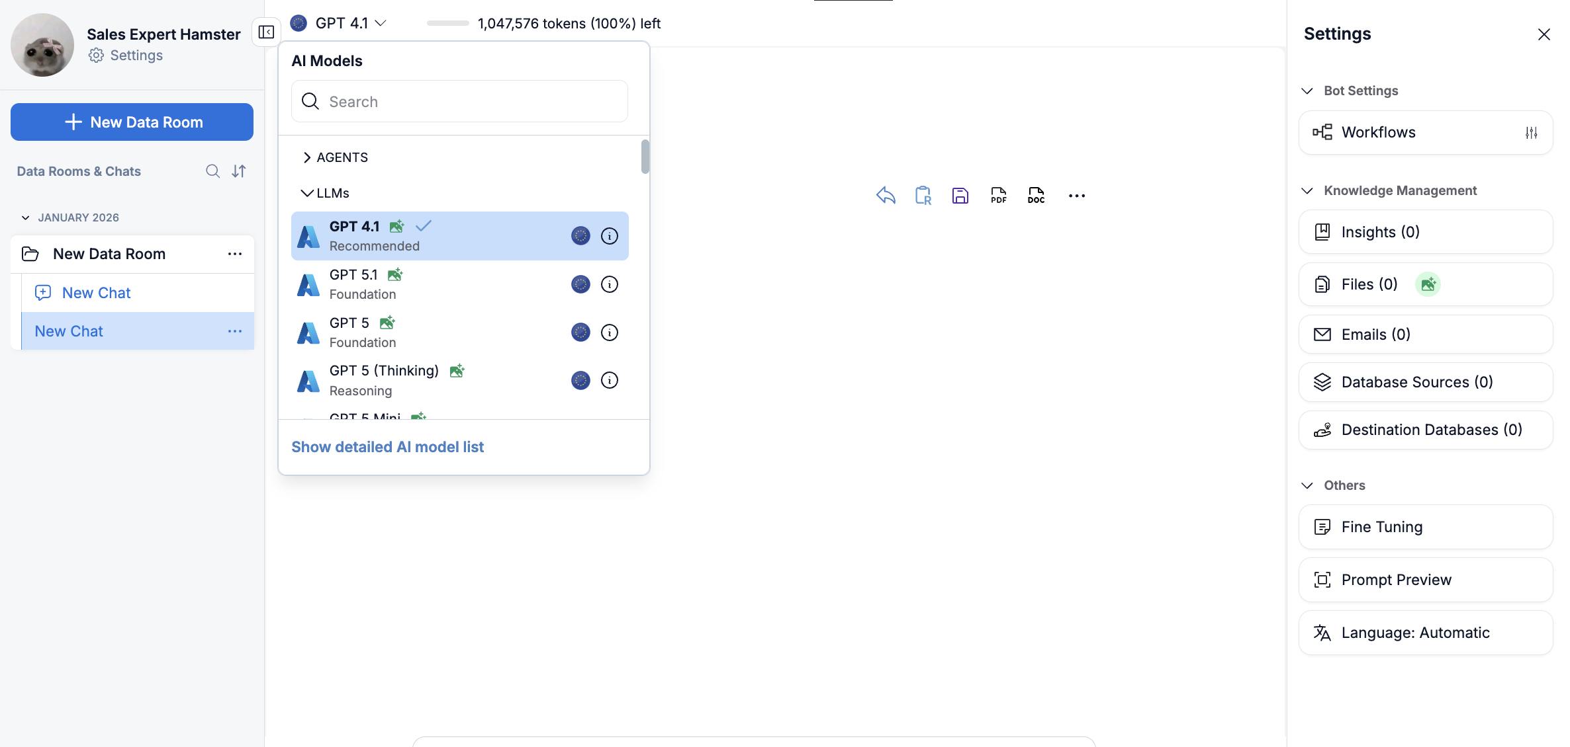Click the Workflows adjustment sliders icon
This screenshot has height=747, width=1570.
(1531, 132)
